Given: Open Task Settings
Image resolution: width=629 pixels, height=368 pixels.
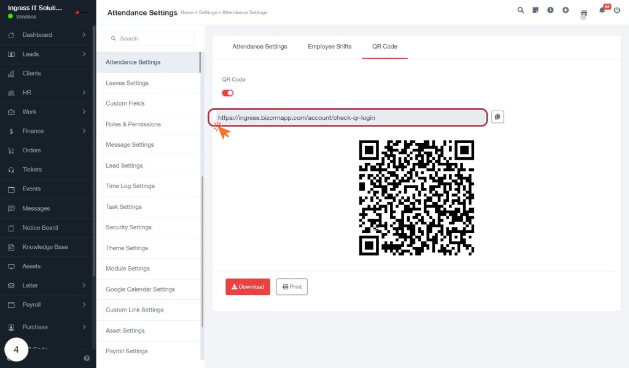Looking at the screenshot, I should pos(148,207).
